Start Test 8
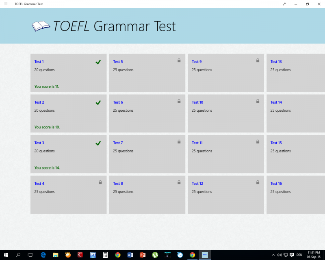 (147, 195)
